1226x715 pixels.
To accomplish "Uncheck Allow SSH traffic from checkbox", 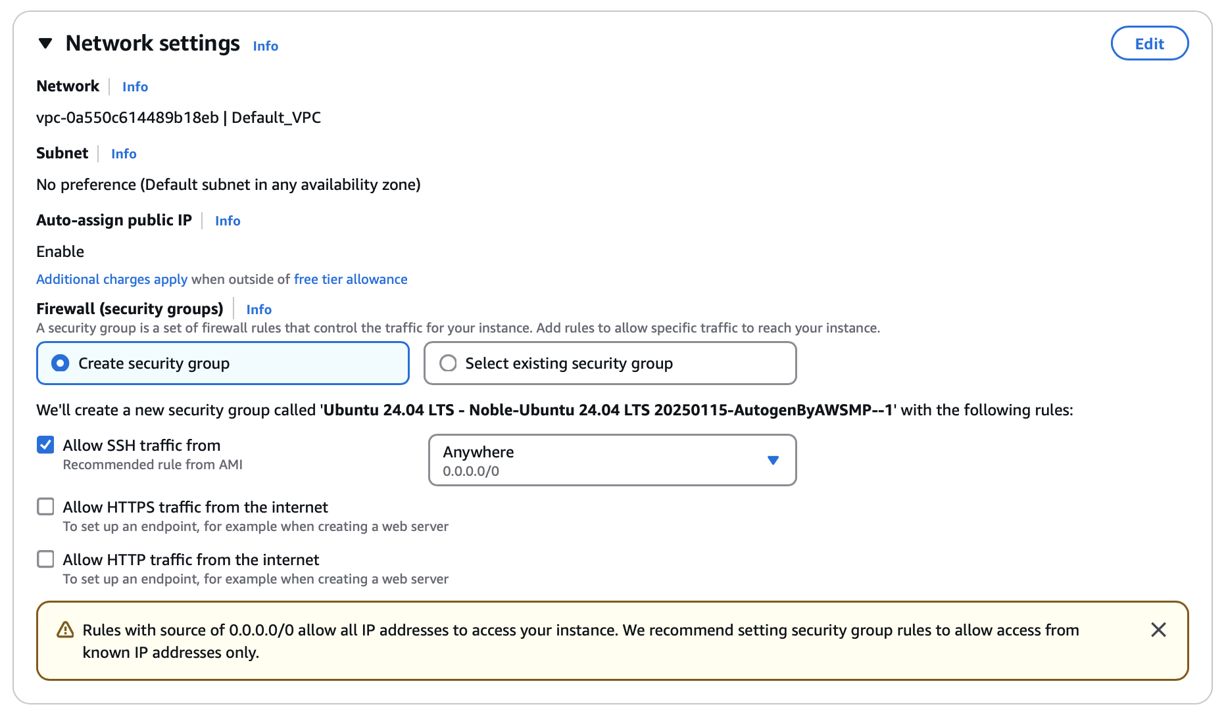I will click(45, 445).
